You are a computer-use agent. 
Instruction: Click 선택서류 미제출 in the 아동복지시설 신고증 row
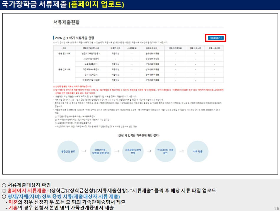click(152, 80)
